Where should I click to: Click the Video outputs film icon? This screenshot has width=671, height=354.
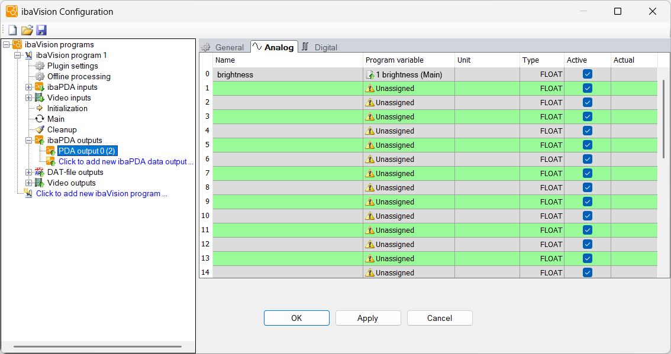(40, 183)
